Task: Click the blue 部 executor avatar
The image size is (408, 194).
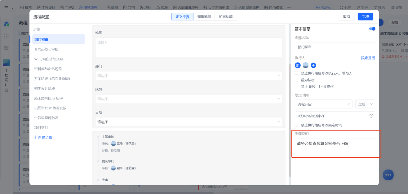Action: (298, 65)
